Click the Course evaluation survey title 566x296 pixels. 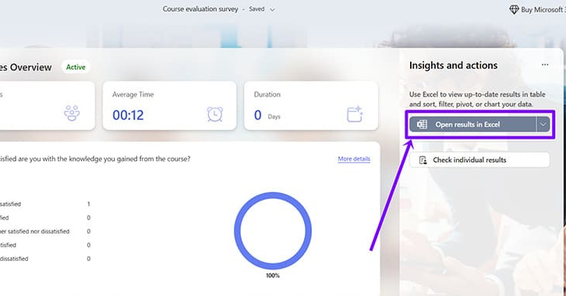(200, 9)
